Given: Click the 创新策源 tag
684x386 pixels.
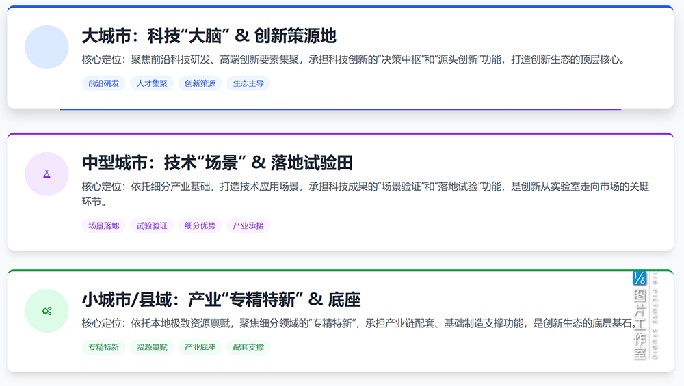Looking at the screenshot, I should 200,83.
